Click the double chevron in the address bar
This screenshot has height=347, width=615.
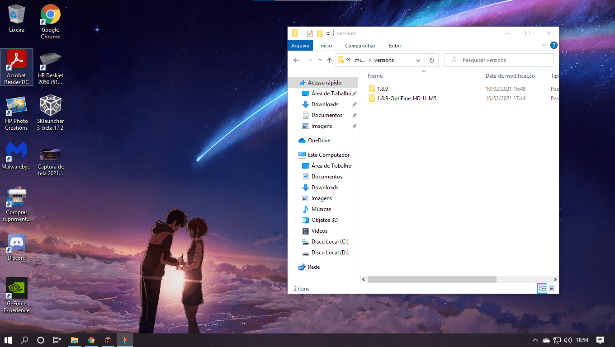click(348, 60)
